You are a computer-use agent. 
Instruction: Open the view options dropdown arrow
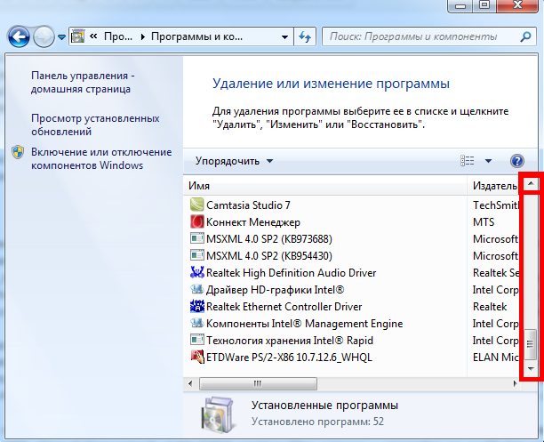488,161
